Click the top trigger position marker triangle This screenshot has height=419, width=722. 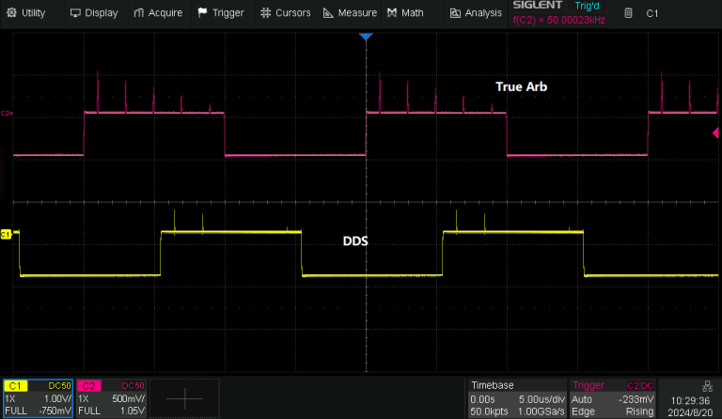point(366,37)
